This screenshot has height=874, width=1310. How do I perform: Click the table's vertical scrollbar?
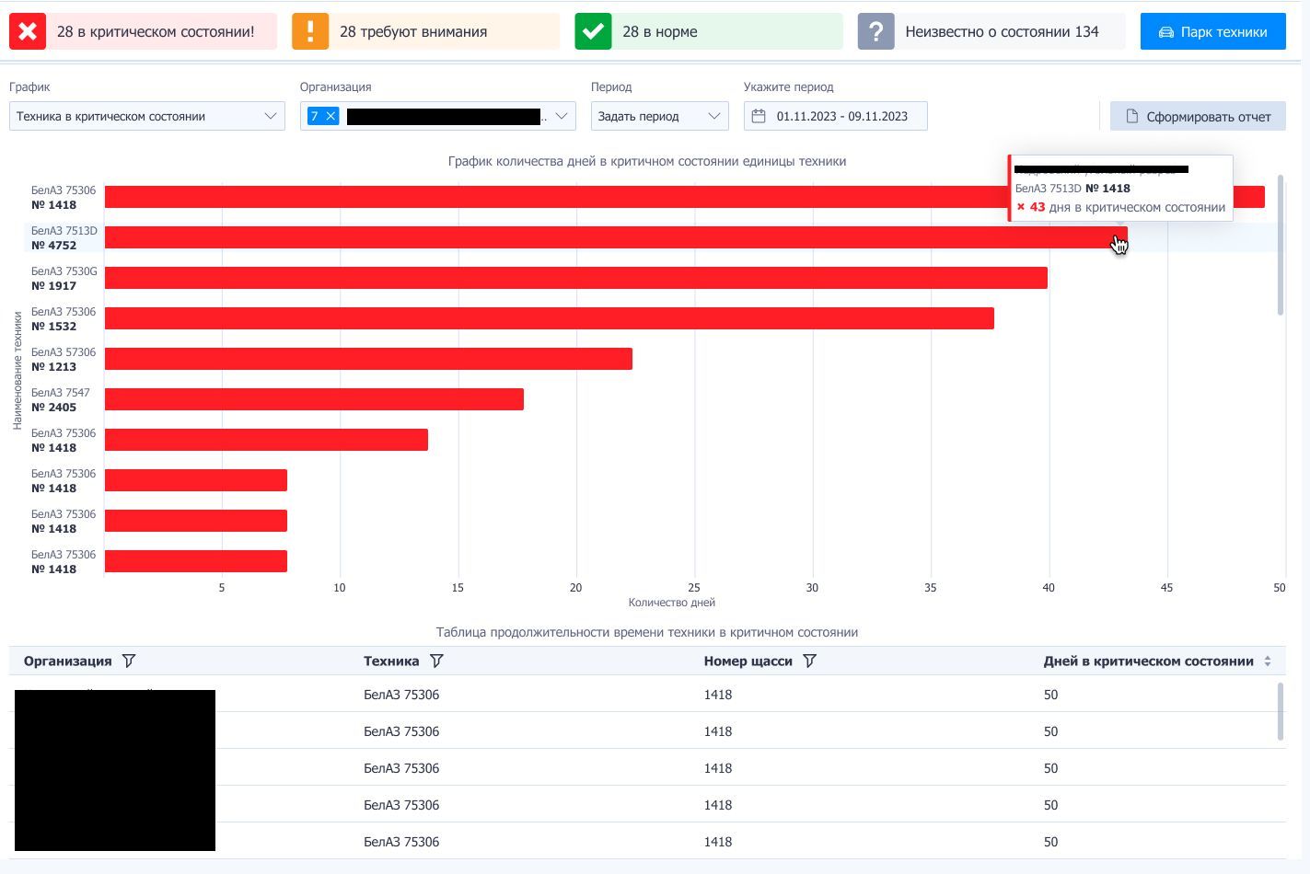click(1280, 711)
